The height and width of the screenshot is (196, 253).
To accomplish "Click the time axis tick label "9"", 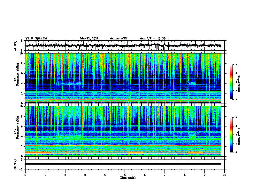I will pos(204,175).
